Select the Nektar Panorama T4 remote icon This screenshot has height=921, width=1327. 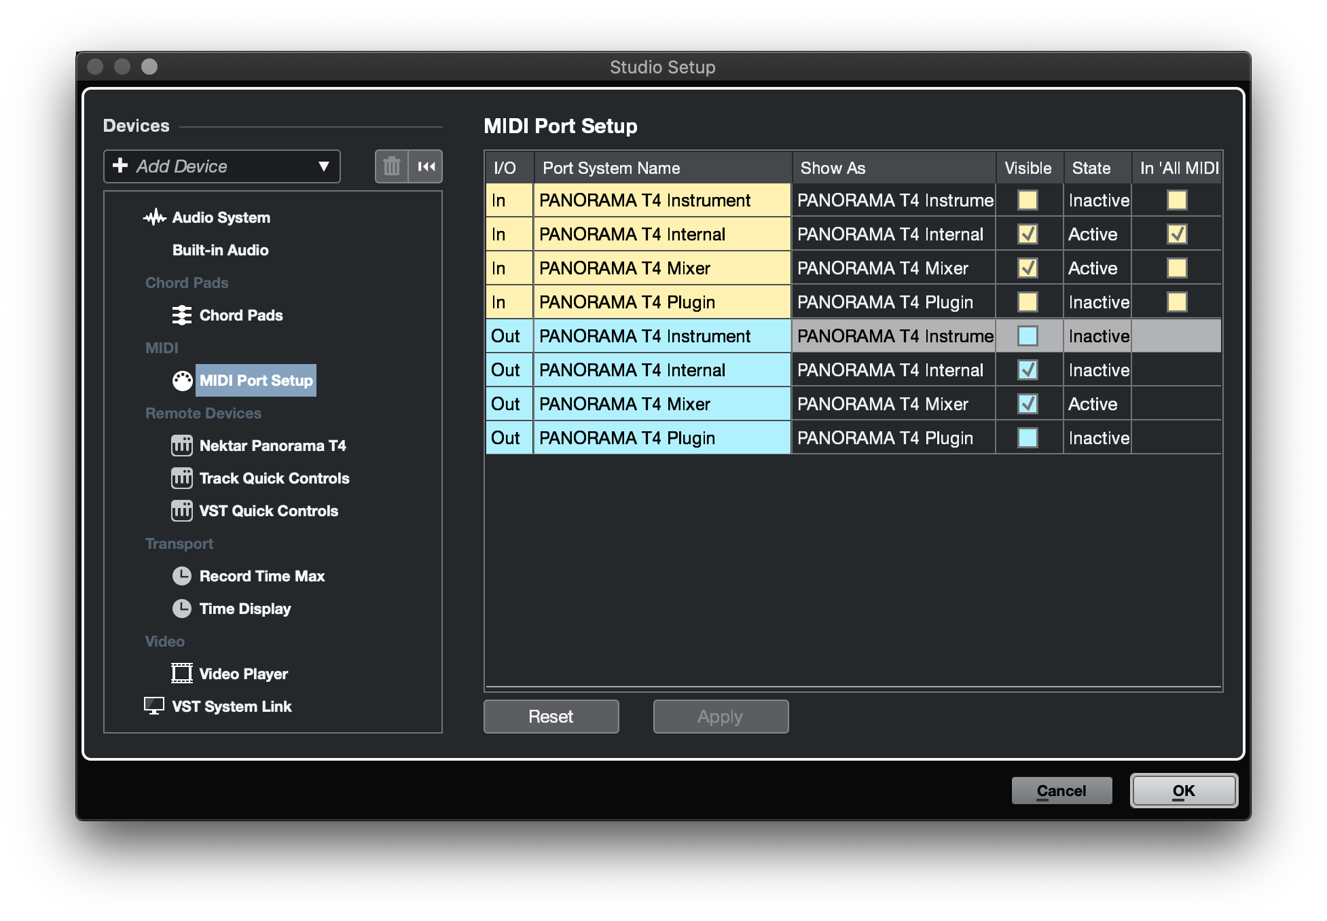(x=182, y=446)
